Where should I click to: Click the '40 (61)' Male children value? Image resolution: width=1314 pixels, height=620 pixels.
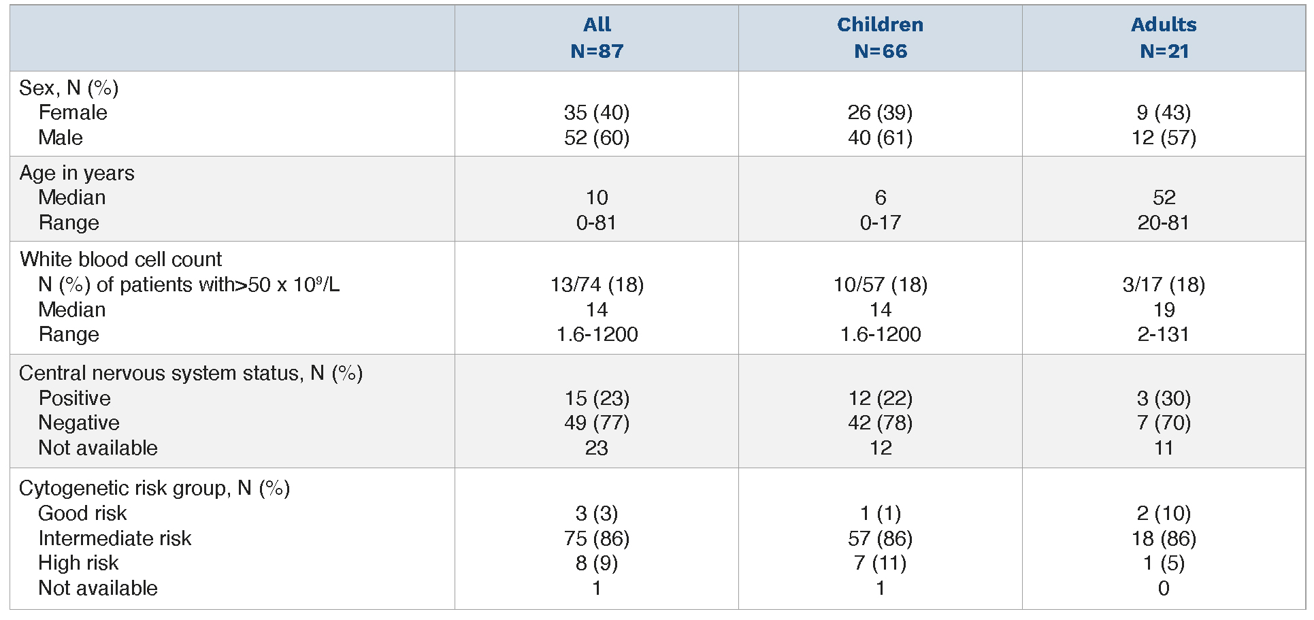[x=880, y=137]
